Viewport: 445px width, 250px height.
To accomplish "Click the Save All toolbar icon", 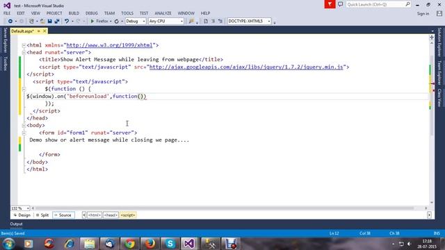I will pyautogui.click(x=57, y=22).
